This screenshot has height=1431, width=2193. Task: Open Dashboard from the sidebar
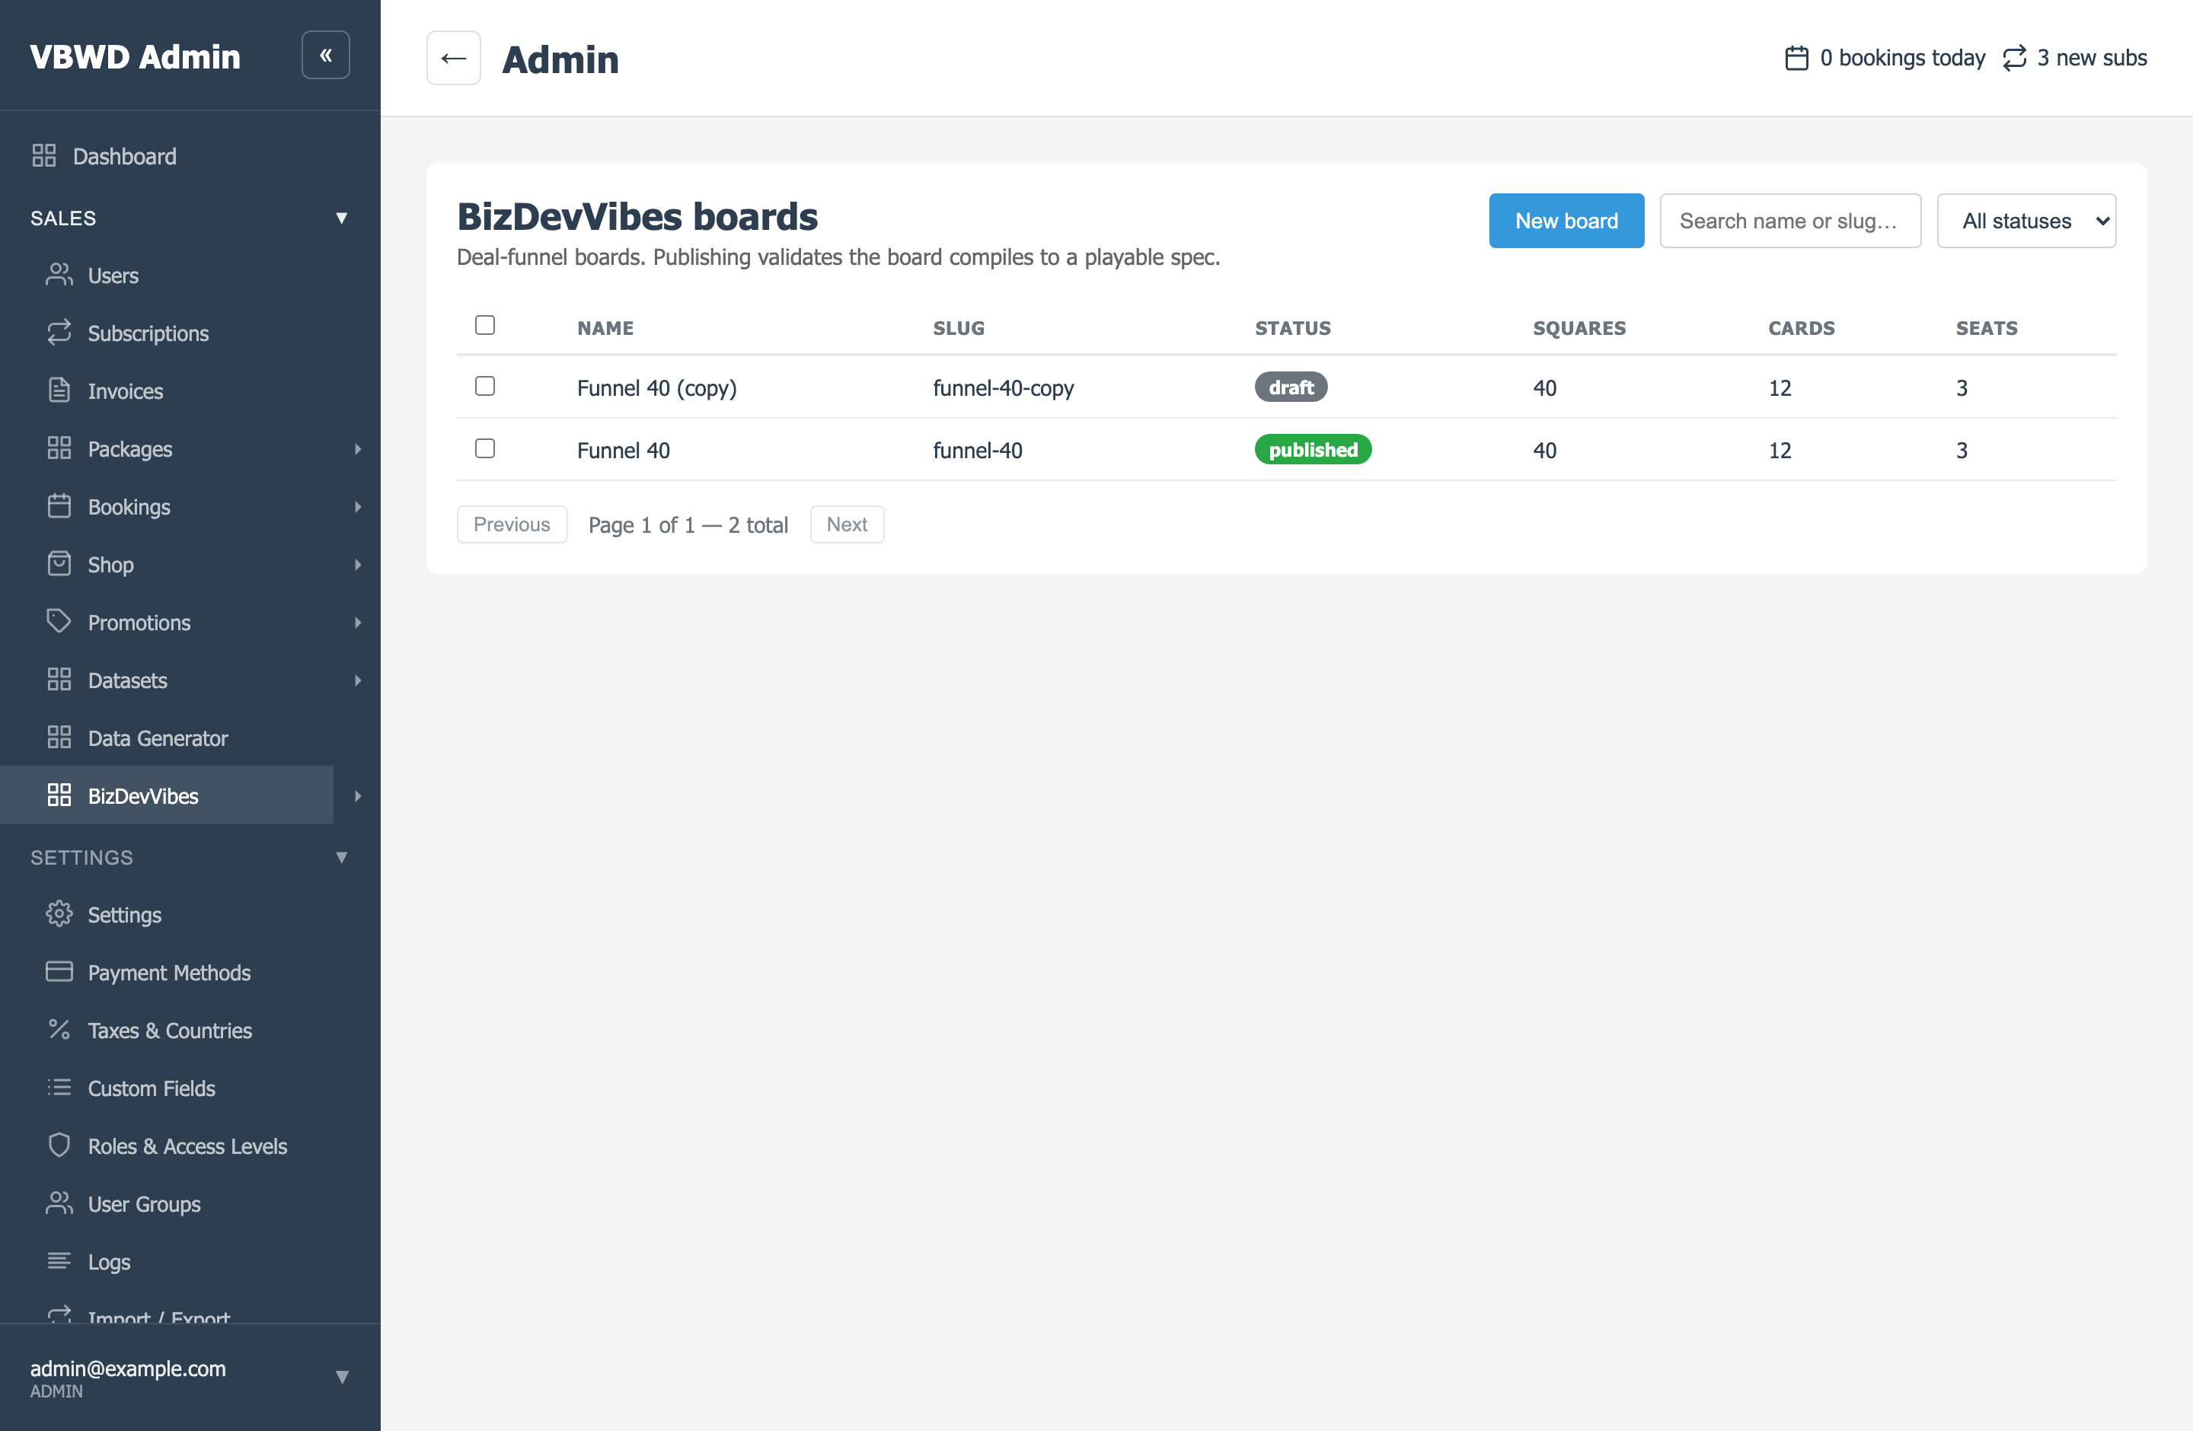tap(124, 157)
